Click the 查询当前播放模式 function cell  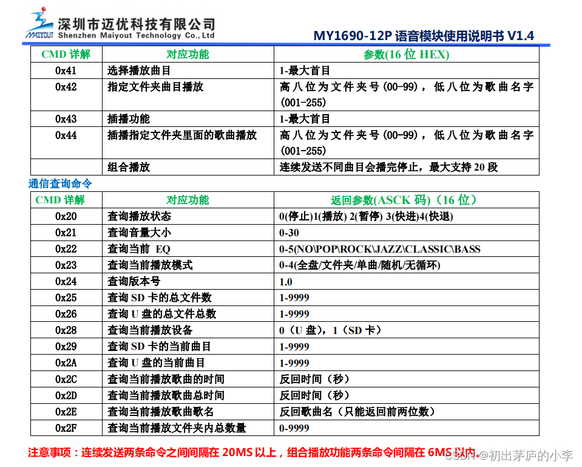[x=188, y=265]
